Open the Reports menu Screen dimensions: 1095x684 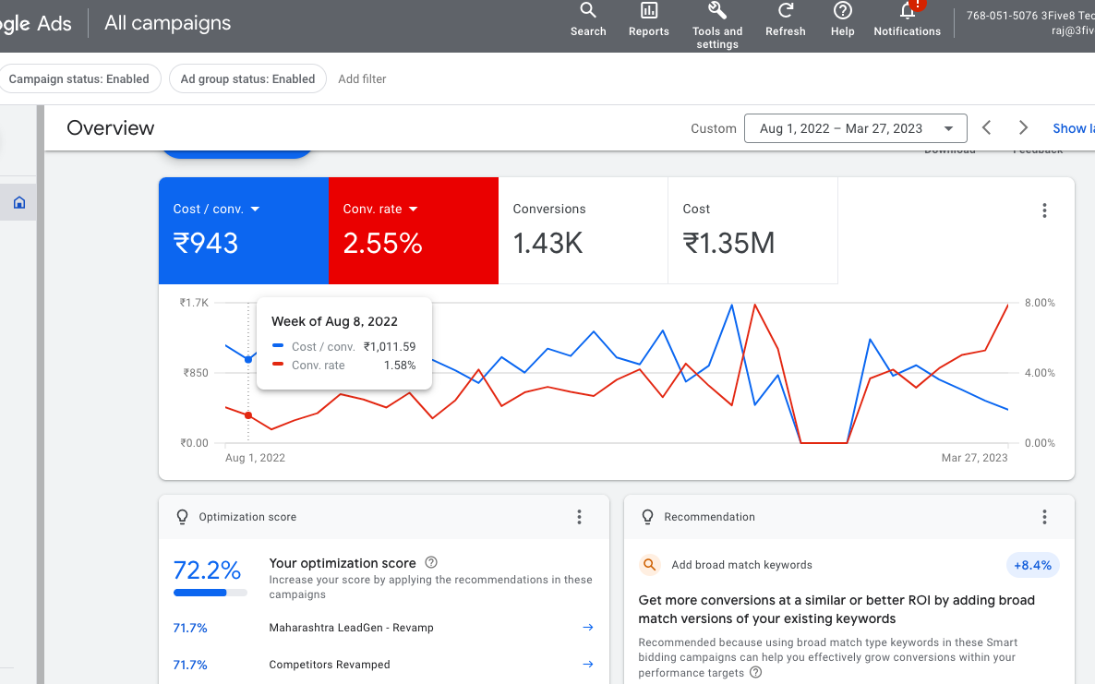648,19
